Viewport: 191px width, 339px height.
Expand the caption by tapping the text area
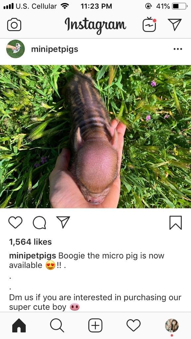[95, 281]
